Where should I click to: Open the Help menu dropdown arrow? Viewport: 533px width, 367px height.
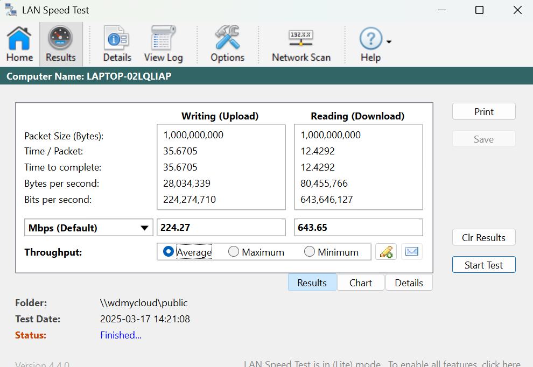point(389,42)
